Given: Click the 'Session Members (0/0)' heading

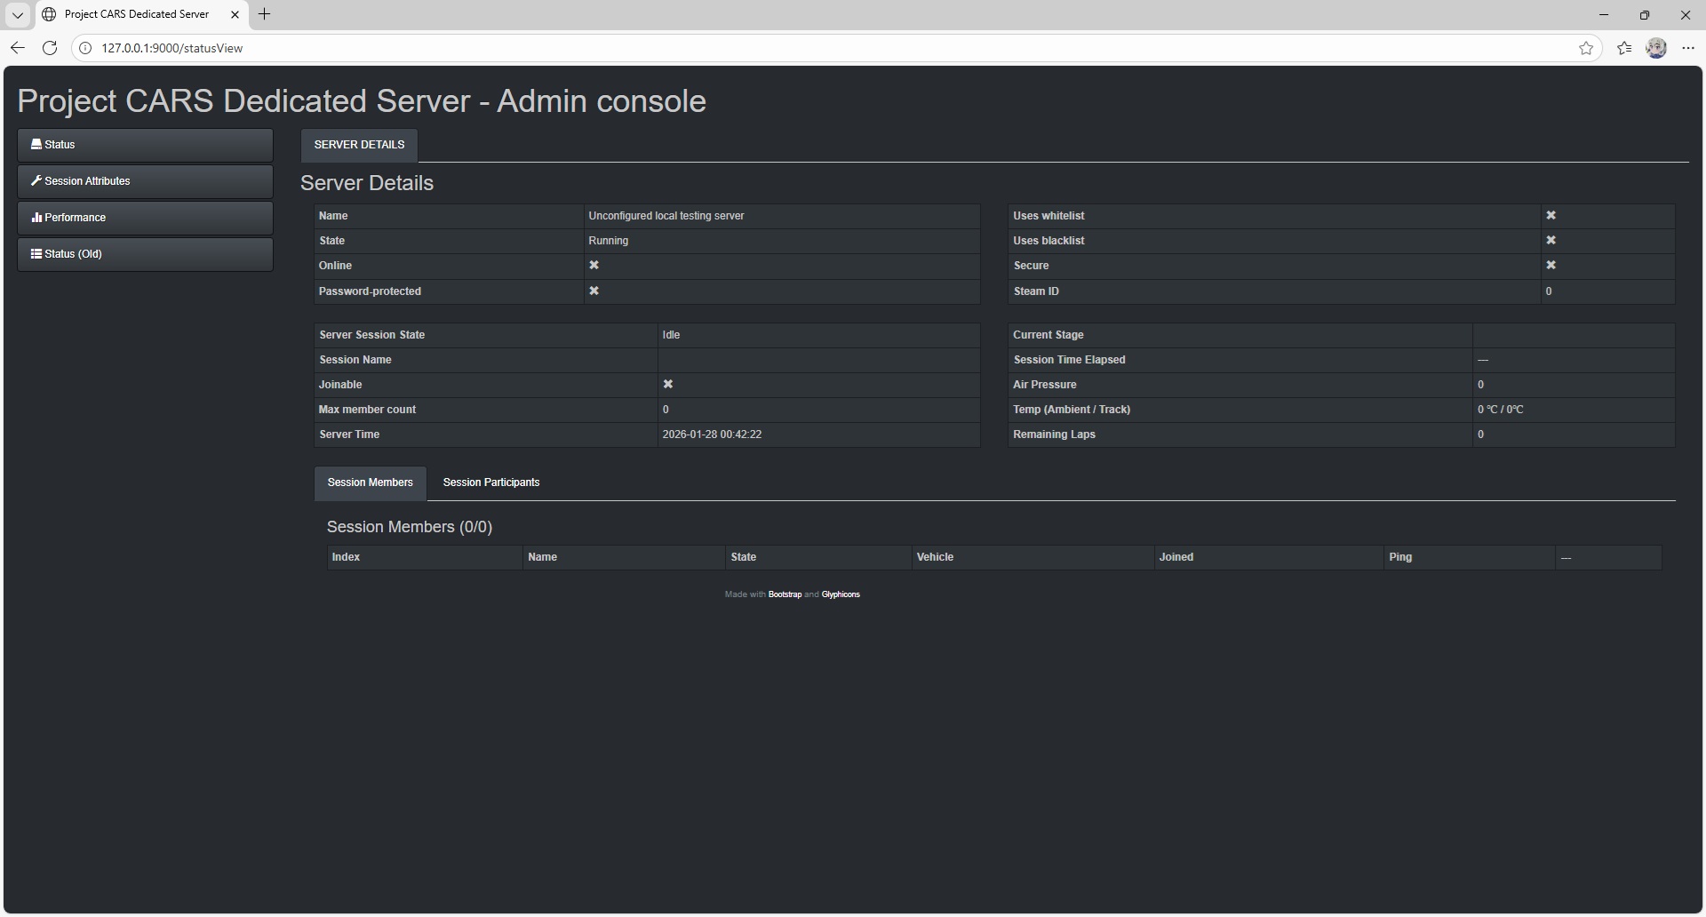Looking at the screenshot, I should [x=410, y=527].
